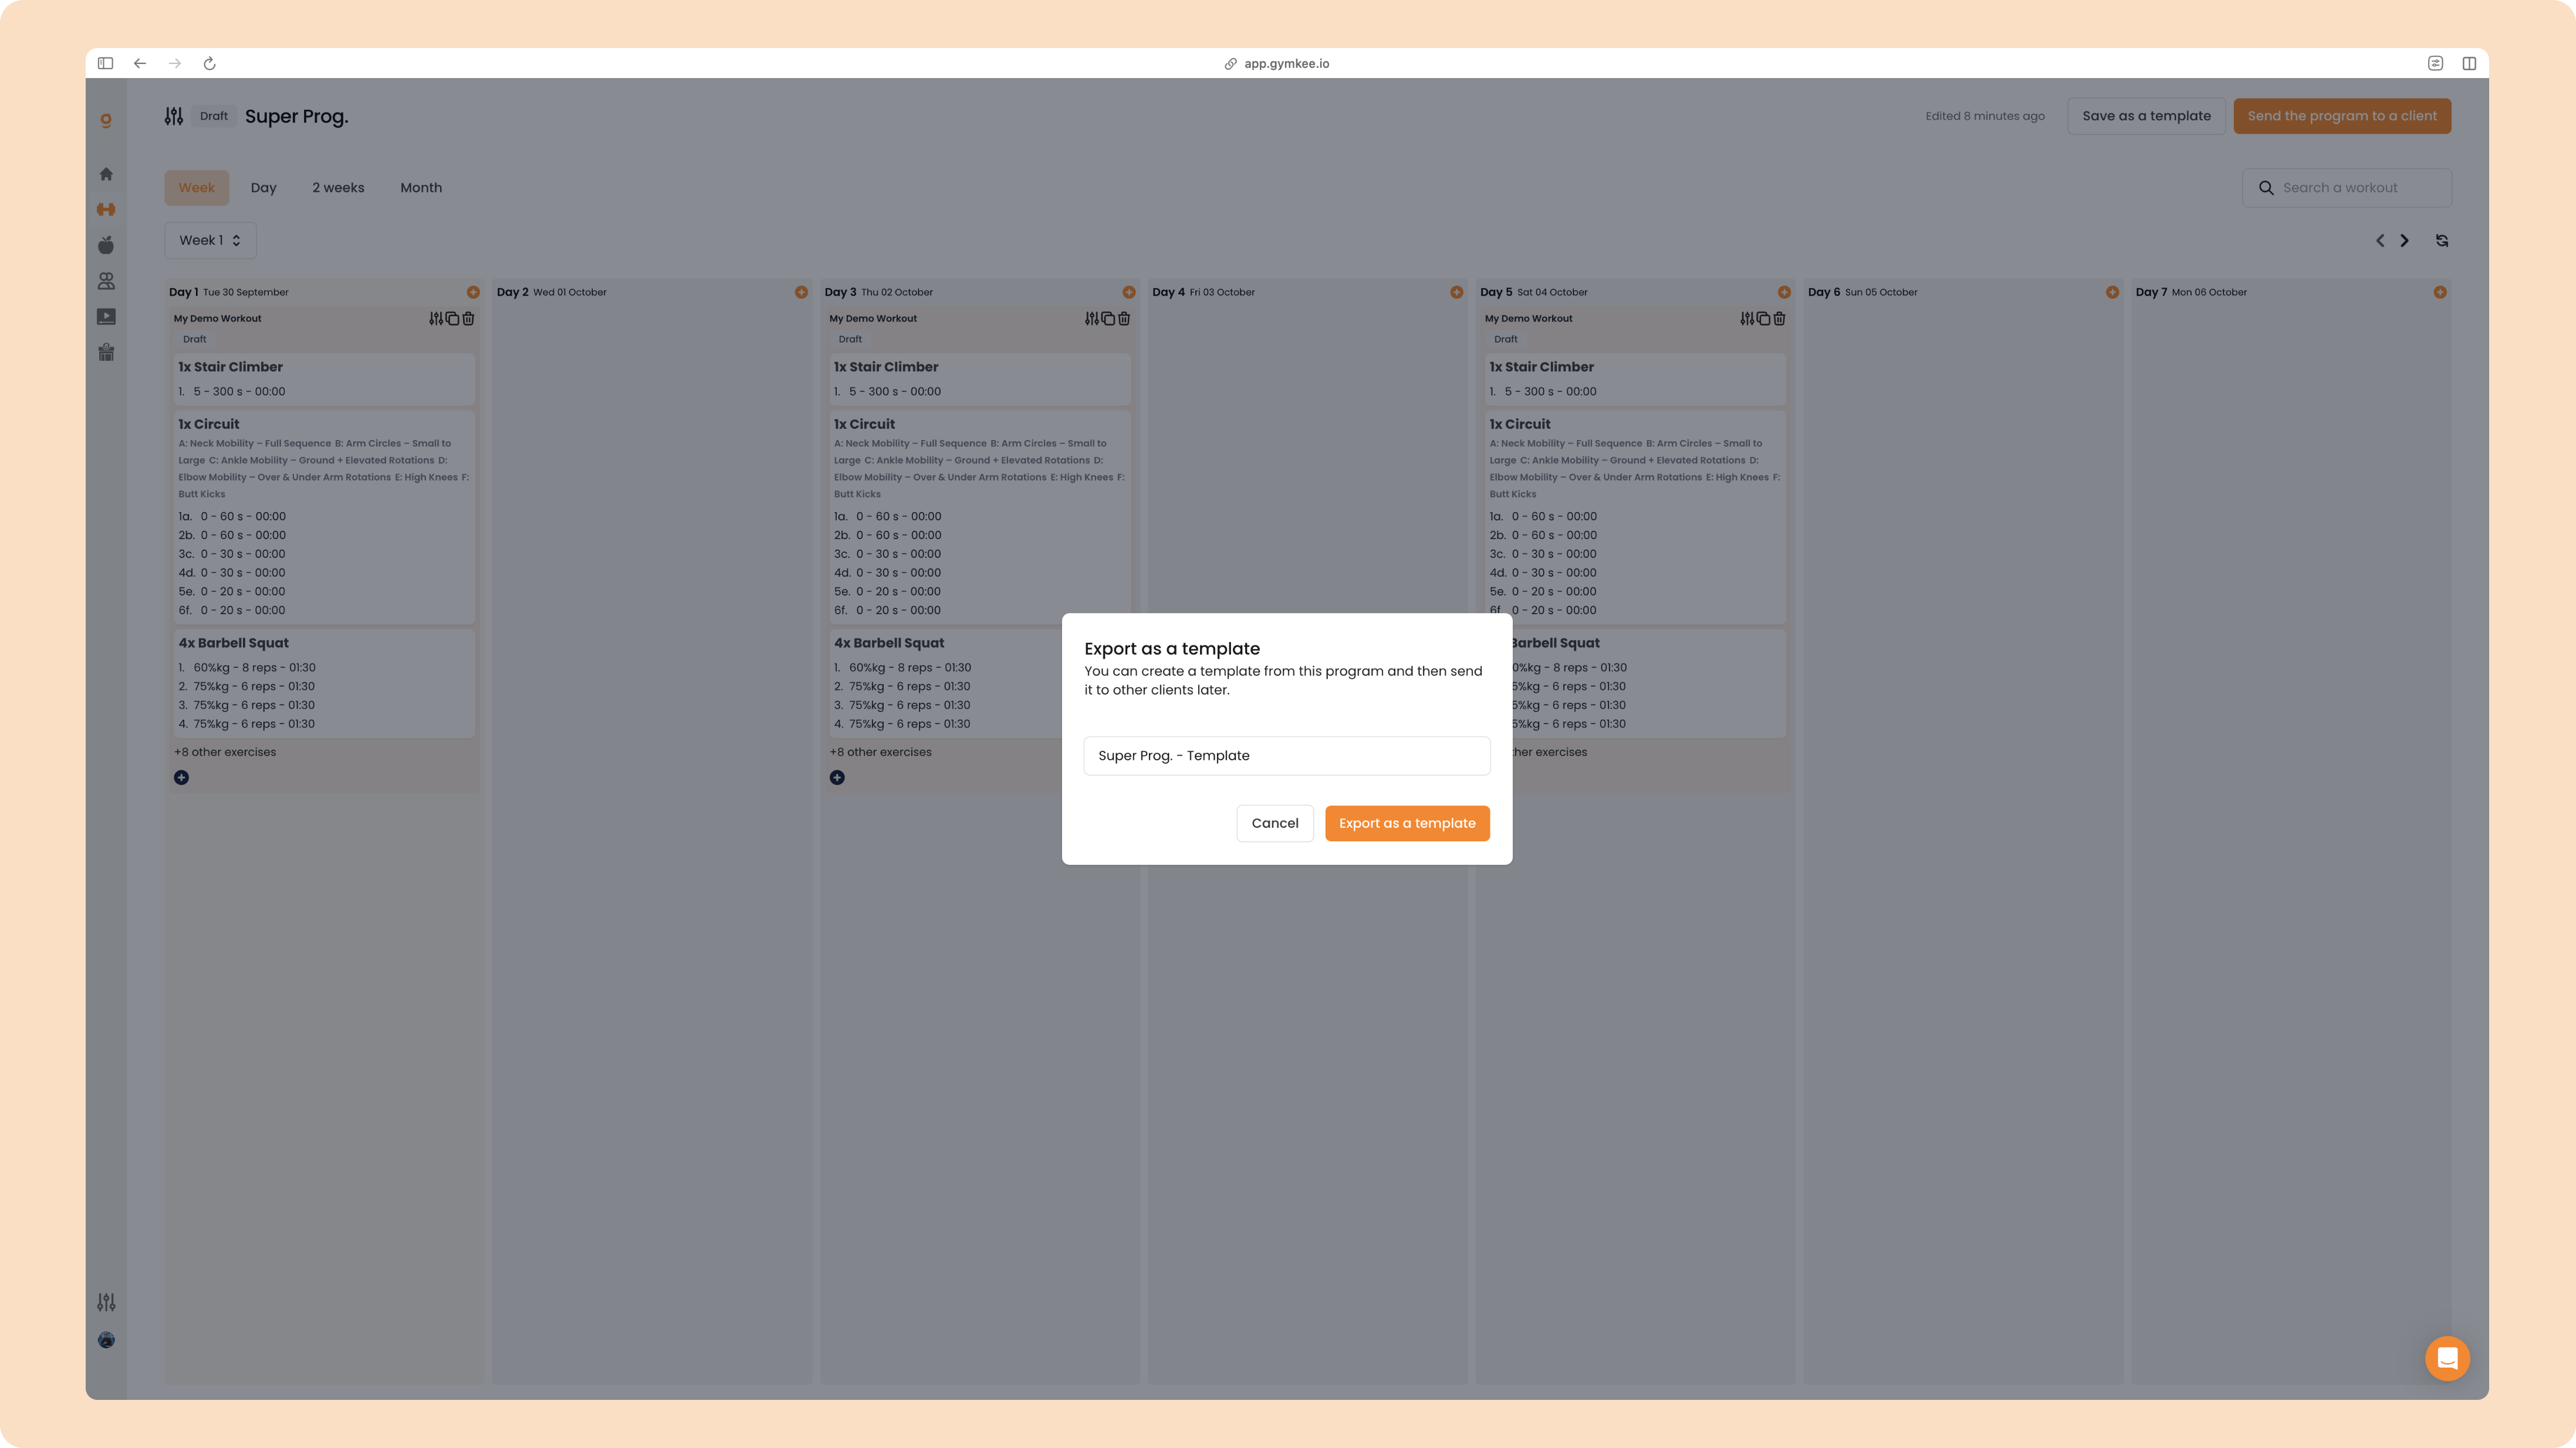Viewport: 2576px width, 1448px height.
Task: Delete Day 3 My Demo Workout
Action: pos(1124,318)
